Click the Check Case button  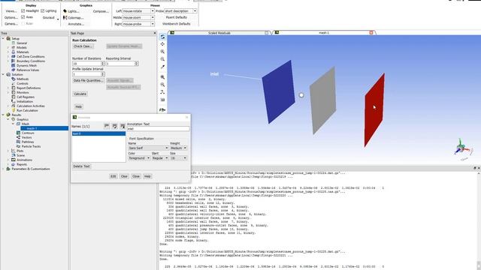[x=83, y=46]
